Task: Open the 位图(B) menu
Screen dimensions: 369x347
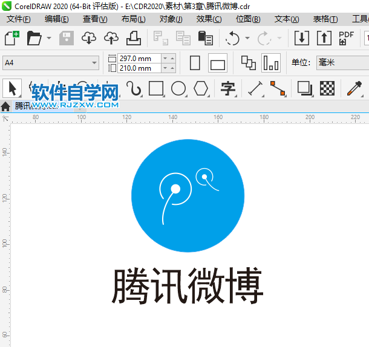Action: coord(248,19)
